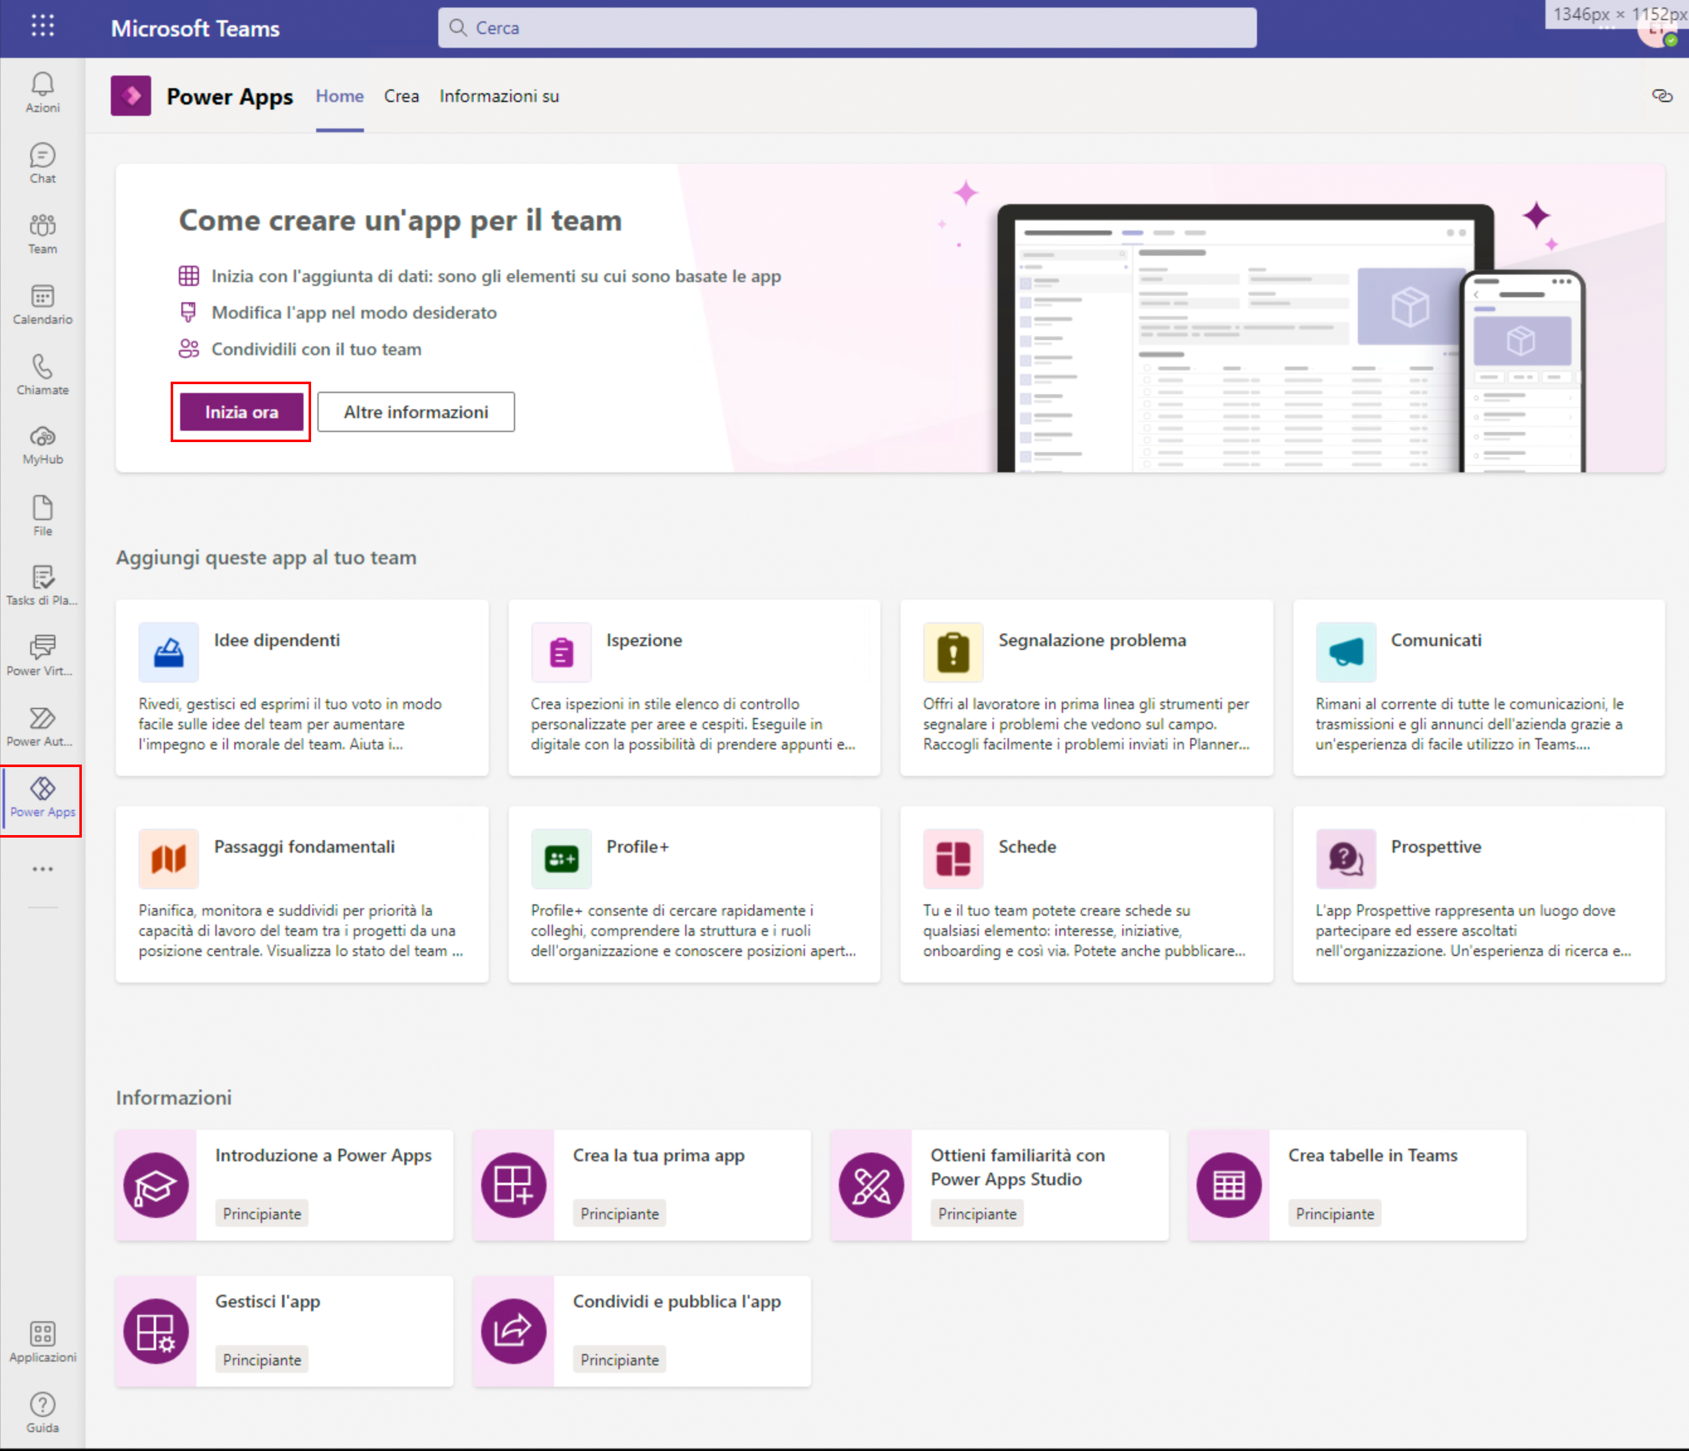This screenshot has width=1689, height=1451.
Task: Switch to the Crea tab
Action: (402, 96)
